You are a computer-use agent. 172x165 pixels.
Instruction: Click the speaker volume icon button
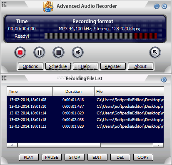[77, 52]
